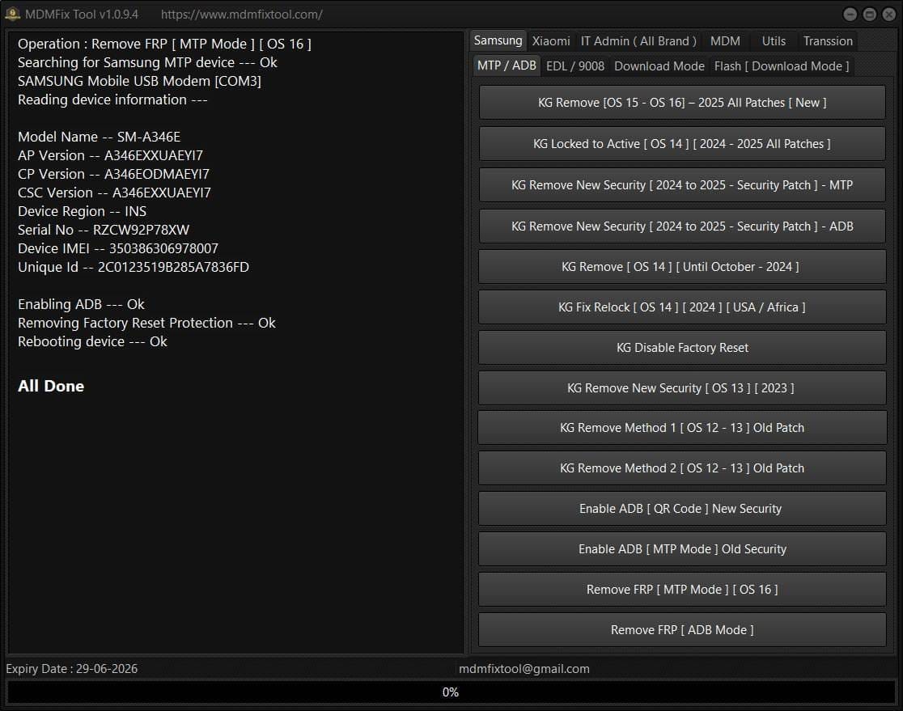Open the Flash [ Download Mode ] tab

pyautogui.click(x=781, y=66)
